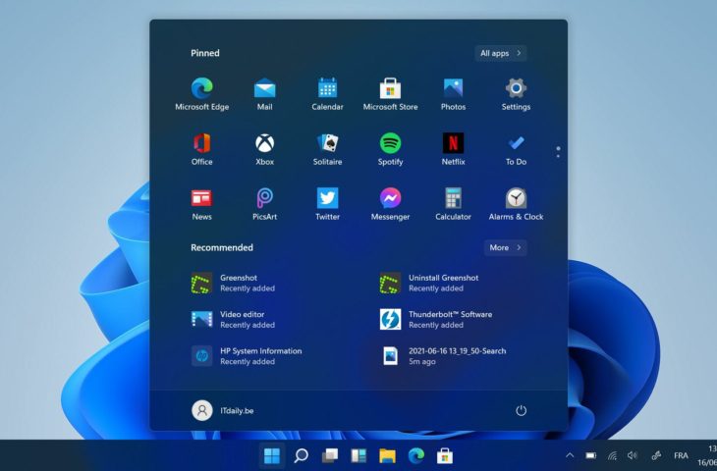Click the Start button on taskbar

272,455
